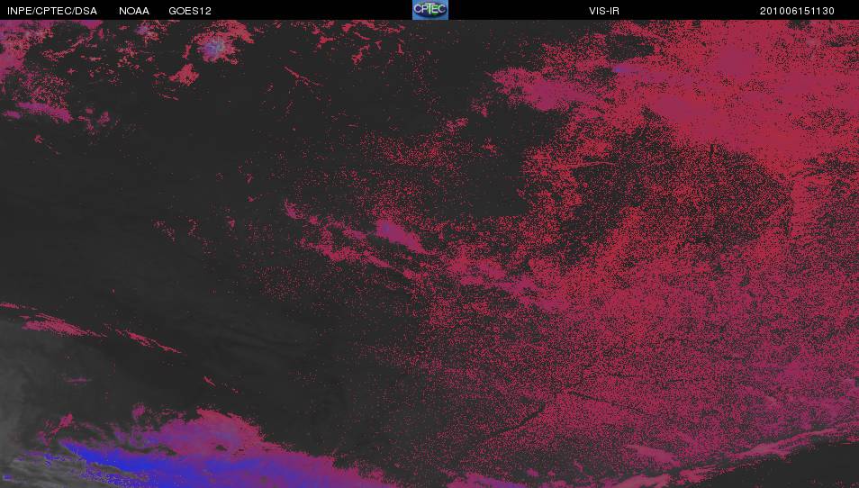859x488 pixels.
Task: Select the INPE/CPTEC/DSA header text
Action: pos(52,11)
